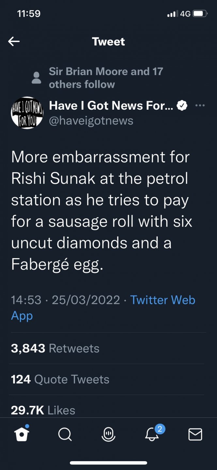
Task: Open the @haveigotnews handle profile
Action: pyautogui.click(x=91, y=120)
